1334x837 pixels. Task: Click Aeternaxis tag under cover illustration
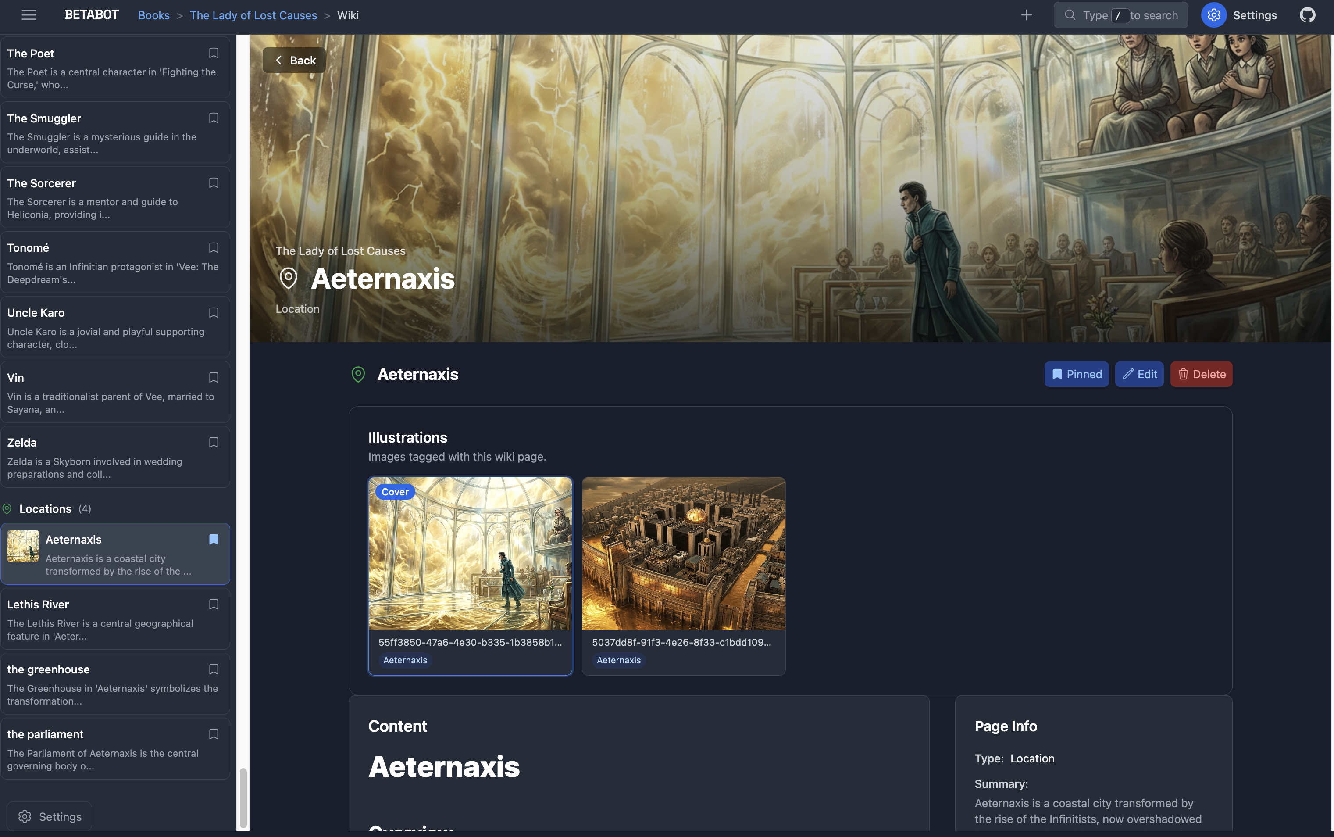(x=405, y=660)
